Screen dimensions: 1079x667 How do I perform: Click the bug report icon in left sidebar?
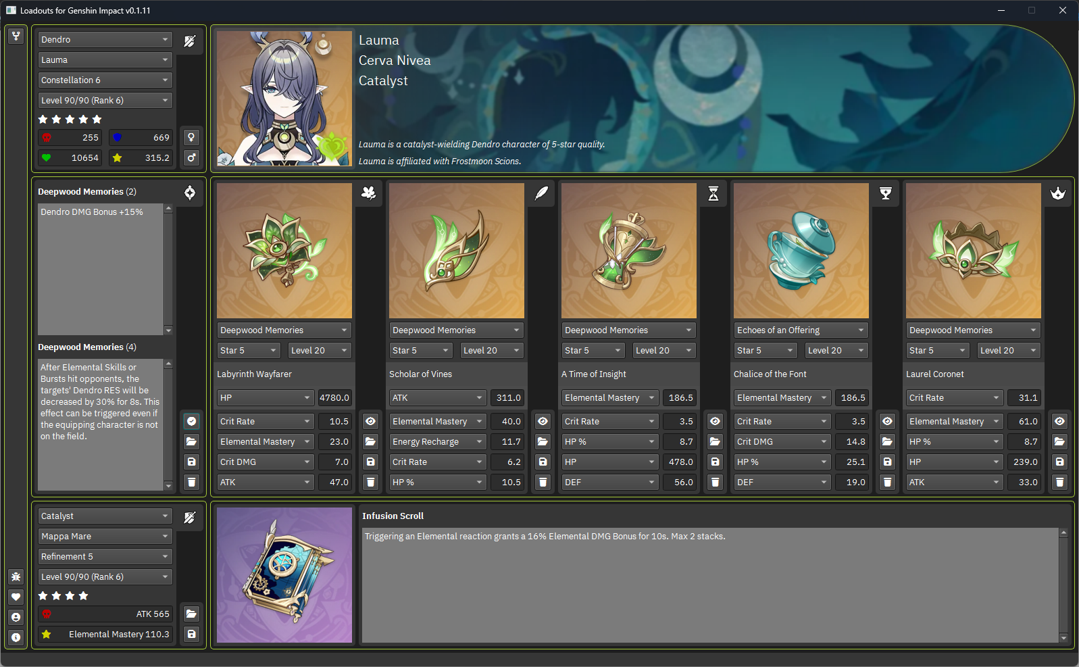click(16, 576)
